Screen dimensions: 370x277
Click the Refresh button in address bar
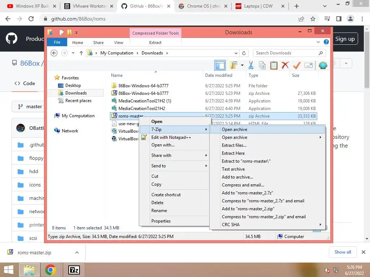pyautogui.click(x=244, y=53)
